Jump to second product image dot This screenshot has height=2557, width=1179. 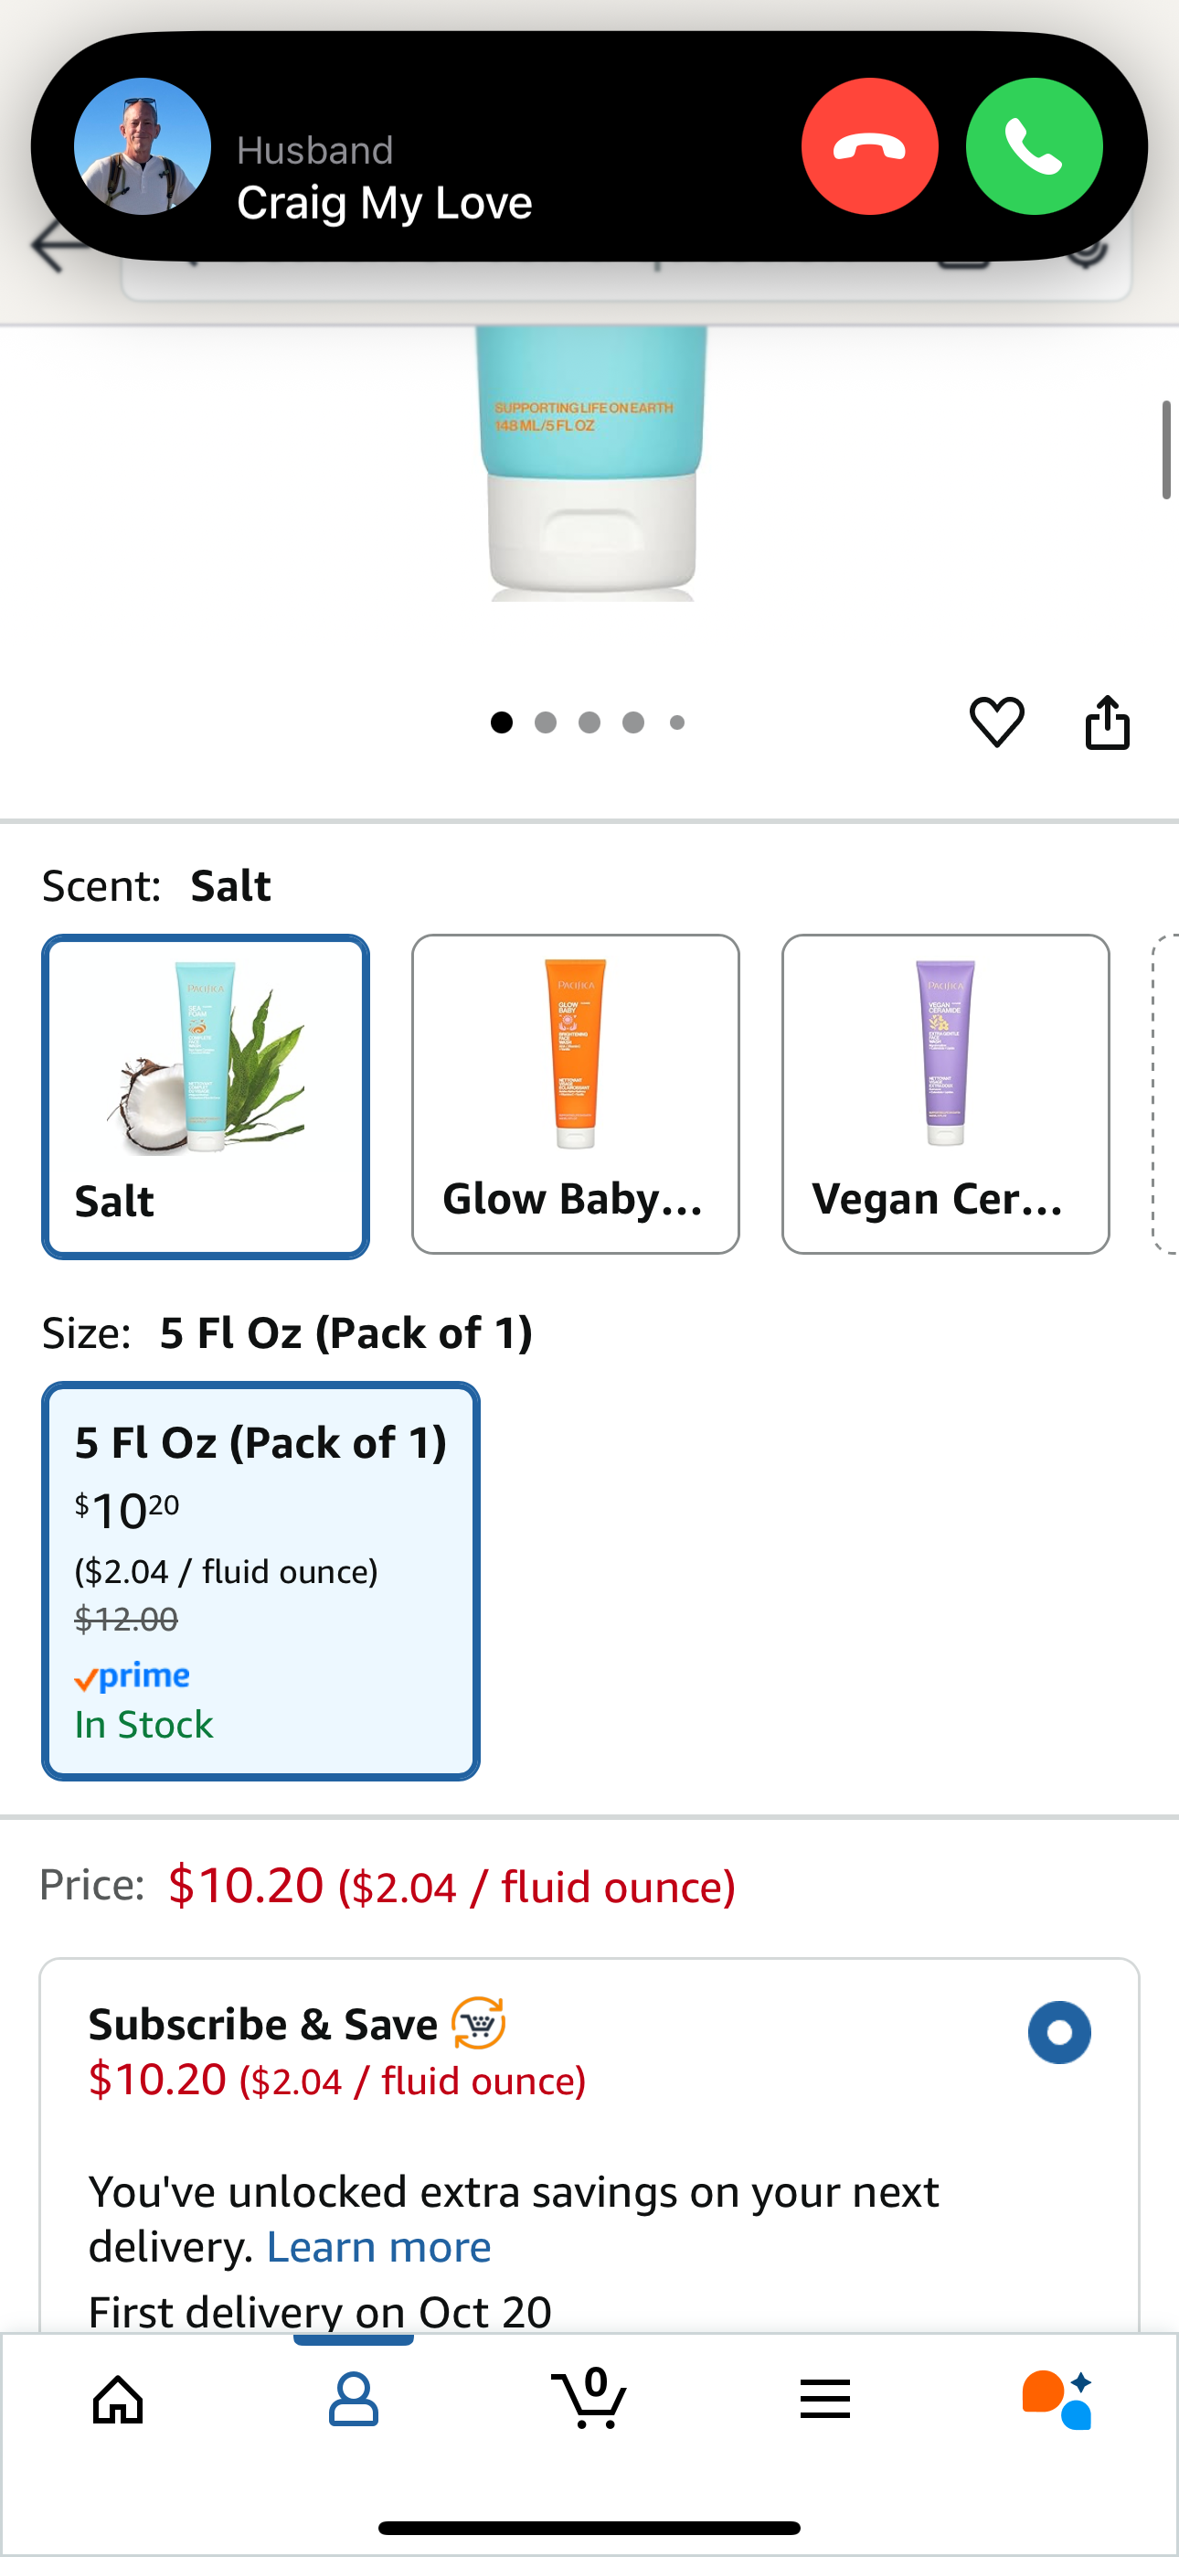(x=545, y=722)
